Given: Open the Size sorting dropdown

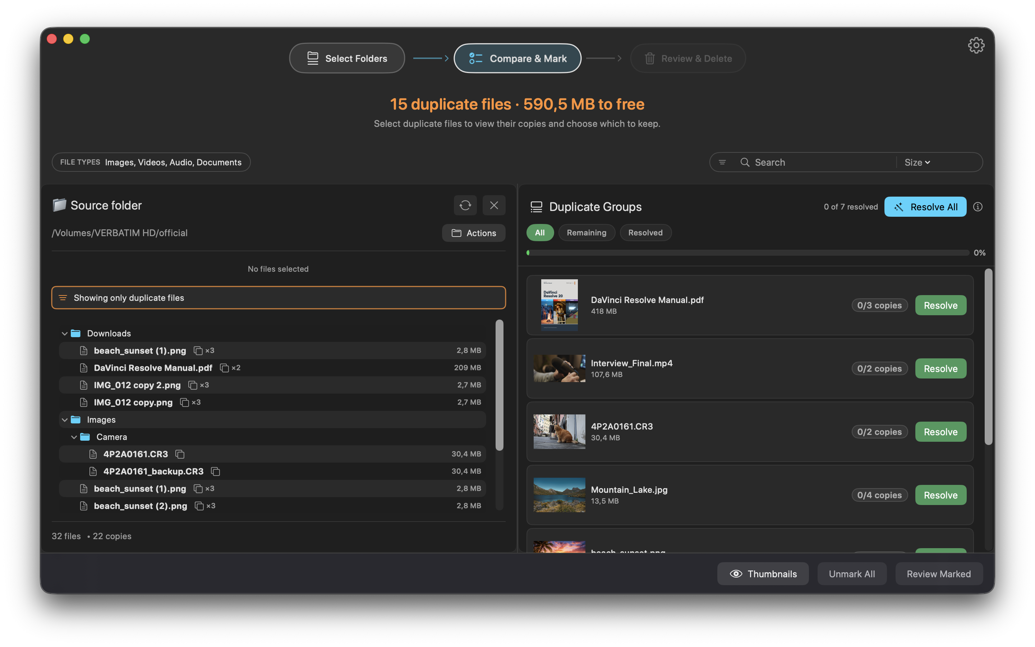Looking at the screenshot, I should coord(916,162).
